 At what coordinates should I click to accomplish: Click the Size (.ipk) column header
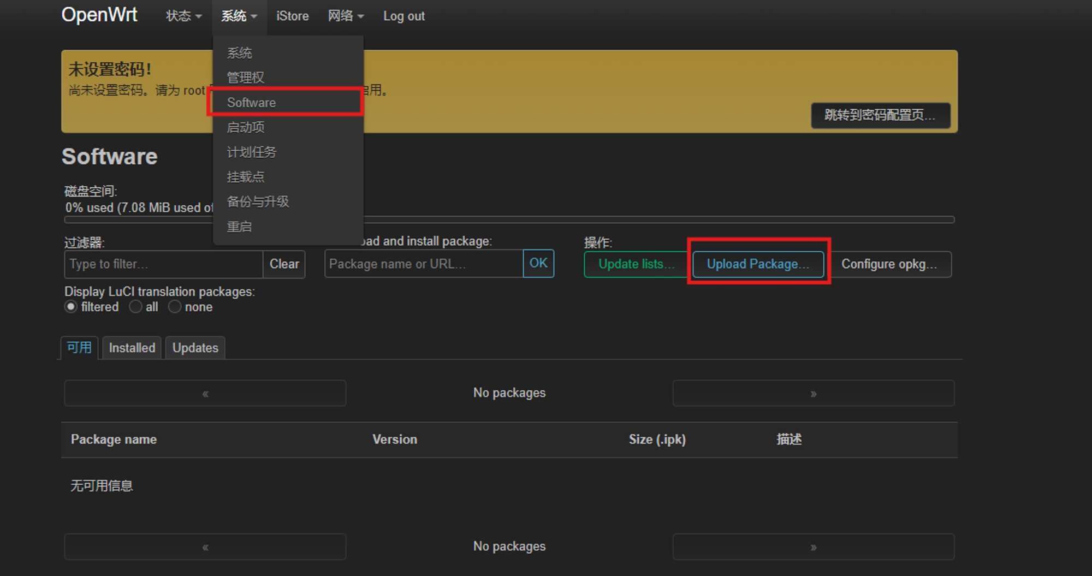657,440
